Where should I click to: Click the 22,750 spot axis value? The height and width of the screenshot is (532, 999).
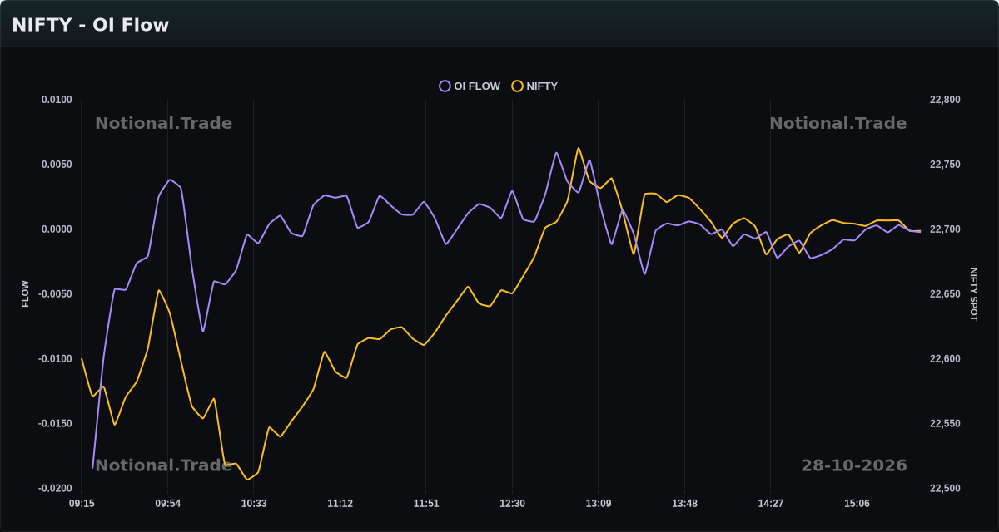945,165
